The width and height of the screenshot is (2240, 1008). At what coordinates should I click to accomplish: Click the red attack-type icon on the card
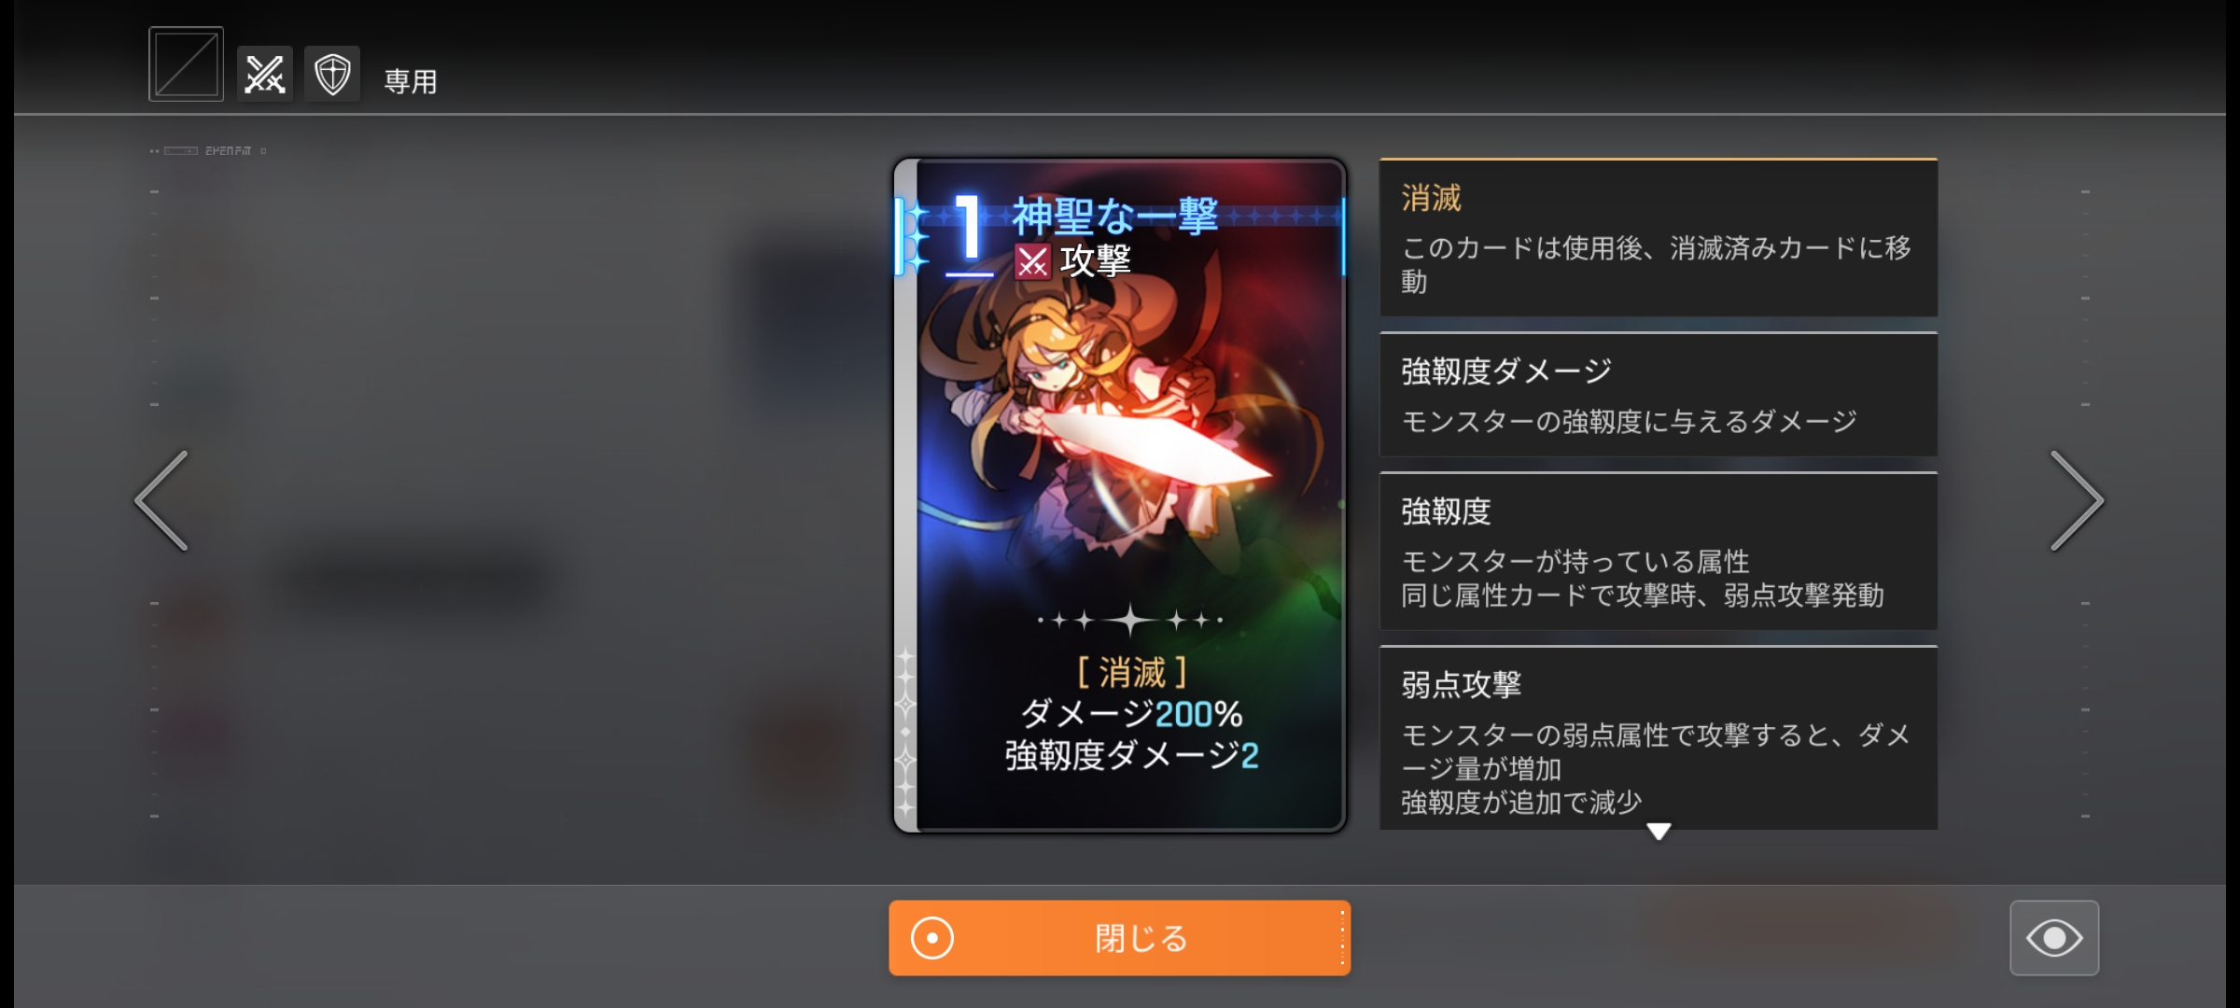(1032, 261)
